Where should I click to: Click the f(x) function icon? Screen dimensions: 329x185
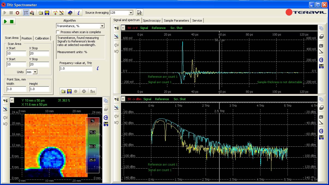(x=92, y=91)
